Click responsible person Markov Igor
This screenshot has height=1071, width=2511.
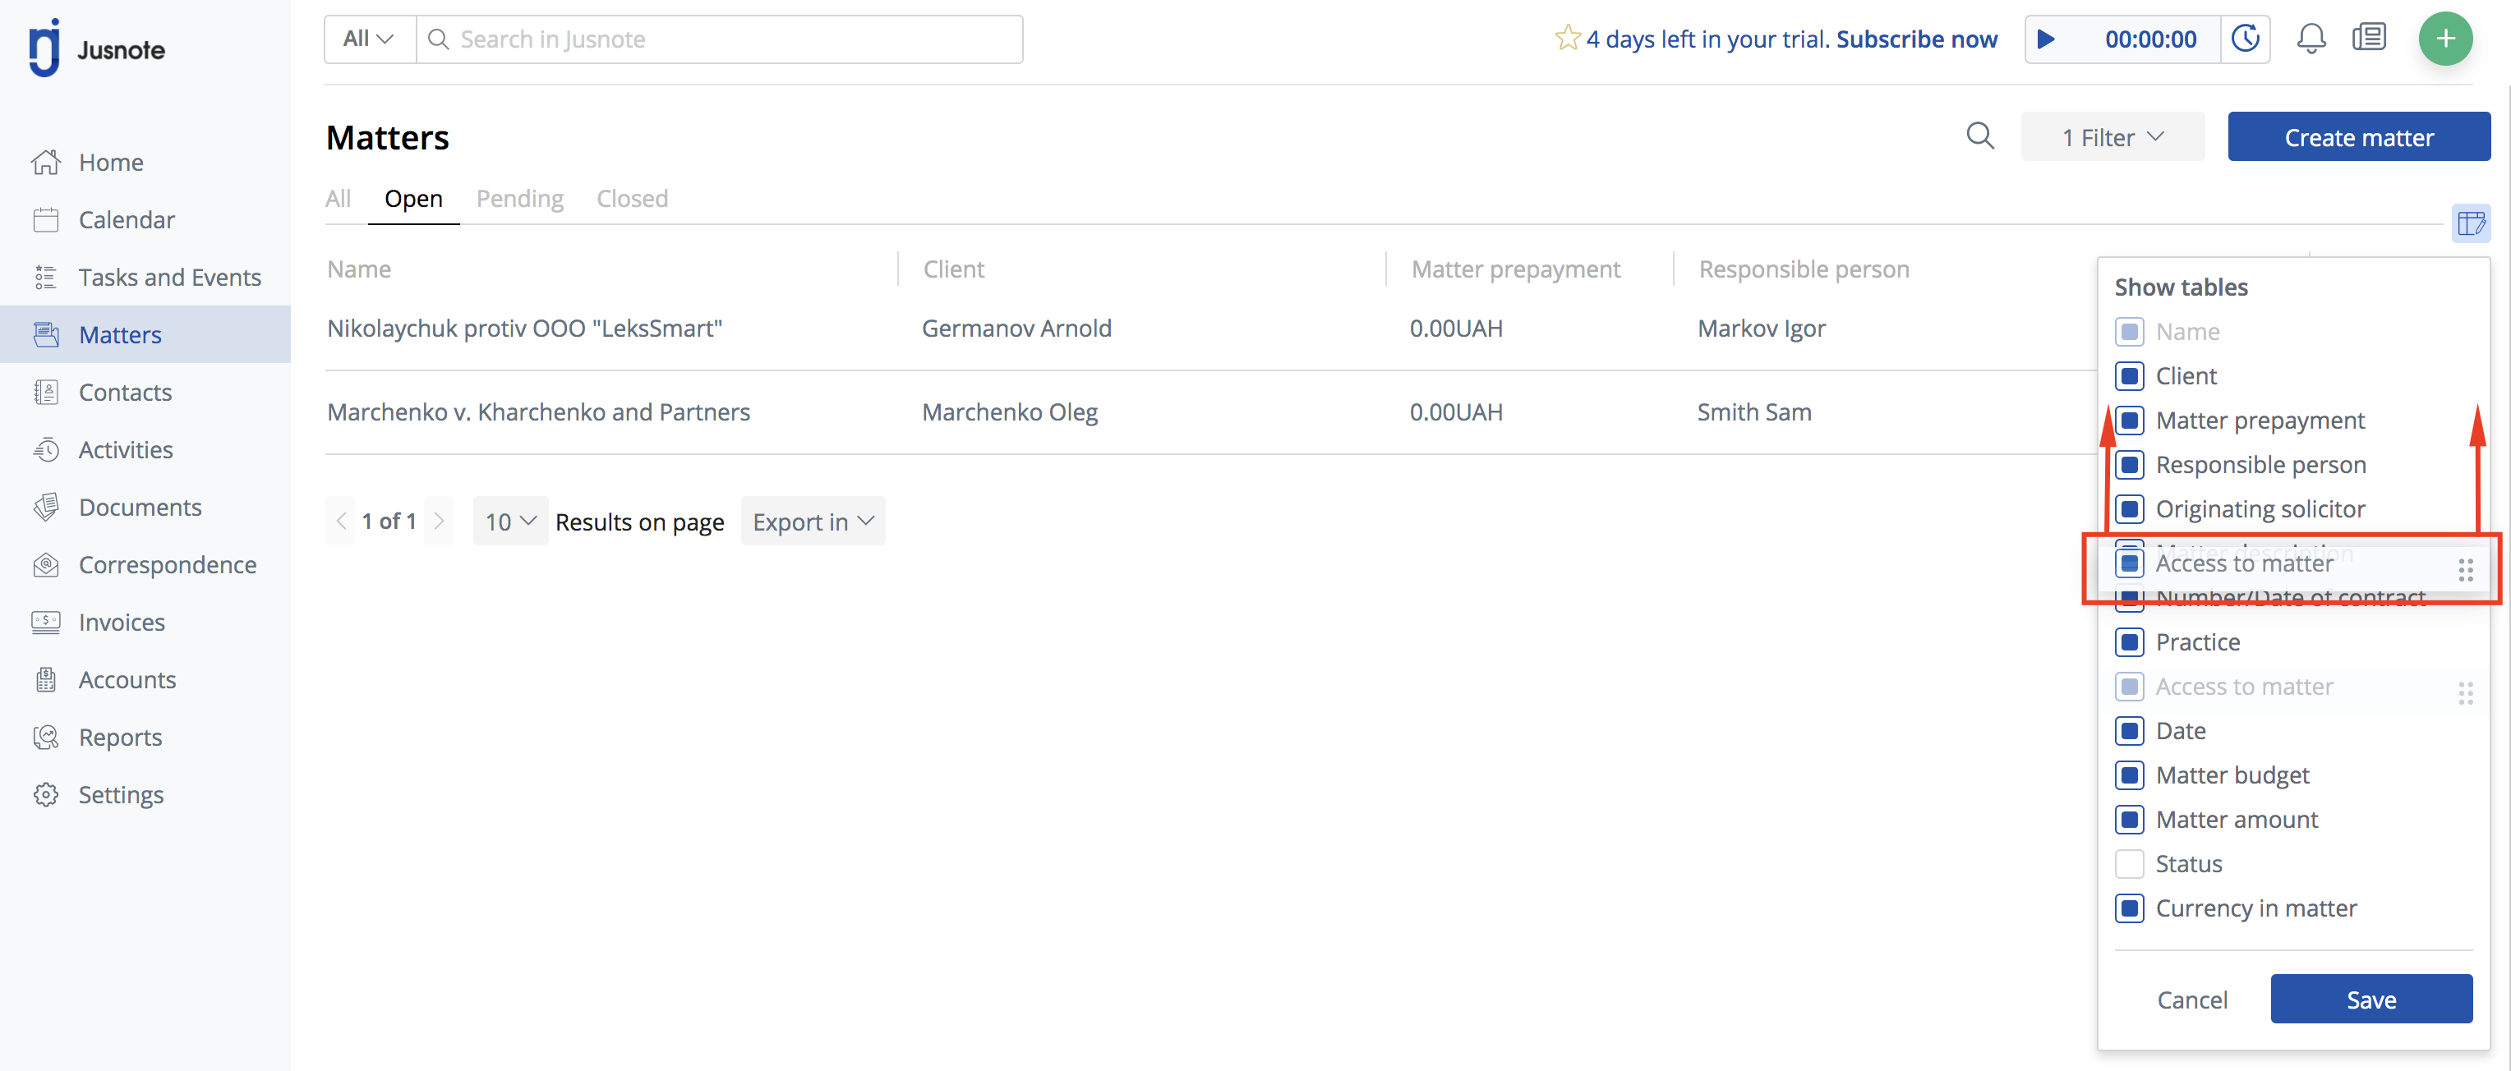[1761, 329]
